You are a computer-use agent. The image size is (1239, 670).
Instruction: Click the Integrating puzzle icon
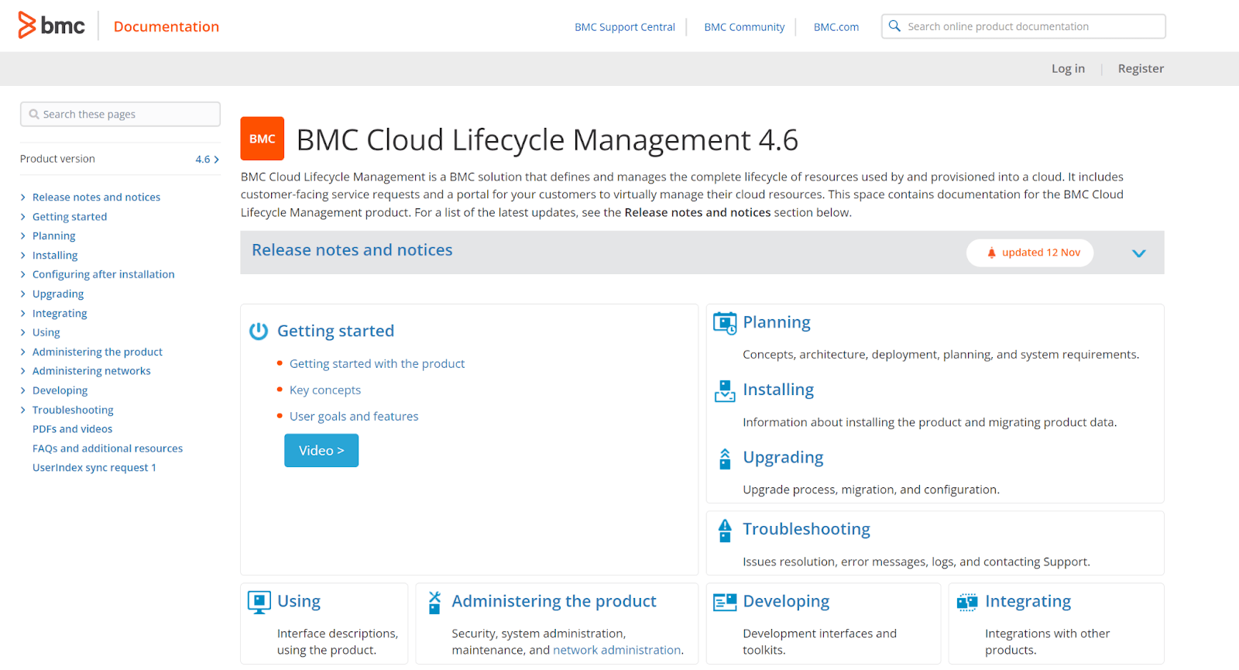pyautogui.click(x=967, y=603)
